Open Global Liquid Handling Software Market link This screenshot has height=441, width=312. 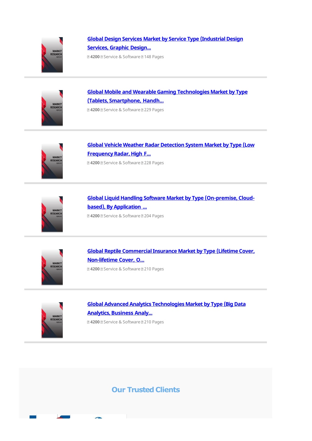click(x=171, y=202)
